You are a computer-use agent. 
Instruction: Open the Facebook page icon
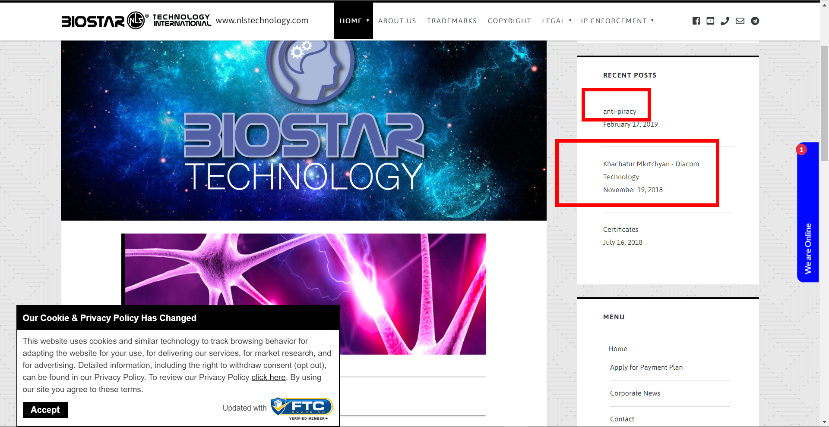[x=696, y=21]
